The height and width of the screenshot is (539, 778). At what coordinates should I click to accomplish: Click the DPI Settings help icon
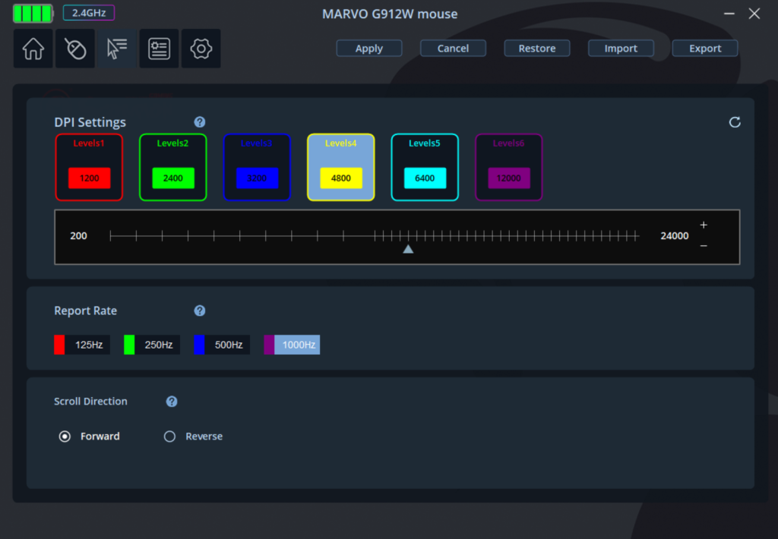200,122
